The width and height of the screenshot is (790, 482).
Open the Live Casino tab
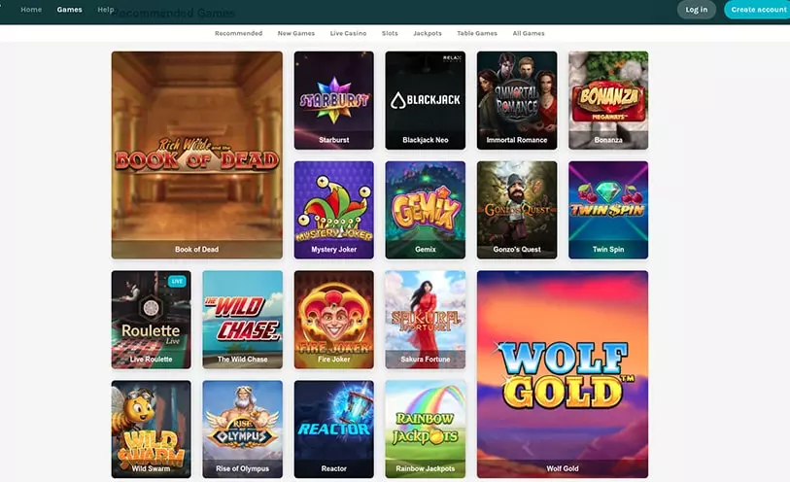[x=348, y=33]
